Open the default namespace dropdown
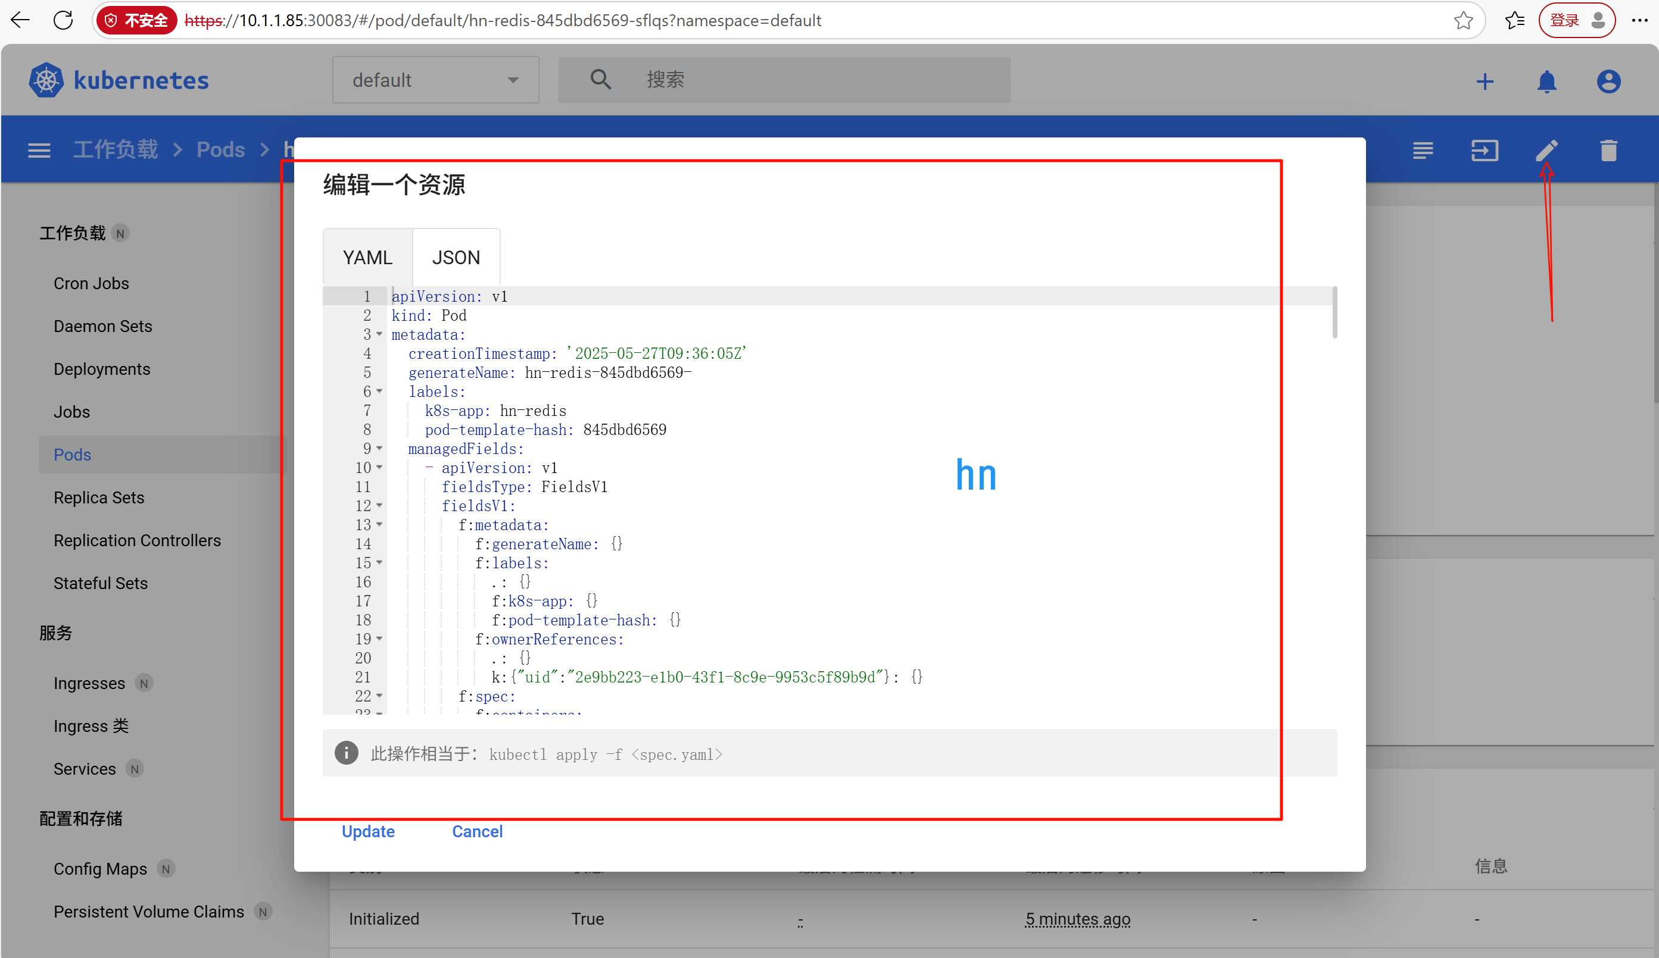The height and width of the screenshot is (958, 1659). 435,80
